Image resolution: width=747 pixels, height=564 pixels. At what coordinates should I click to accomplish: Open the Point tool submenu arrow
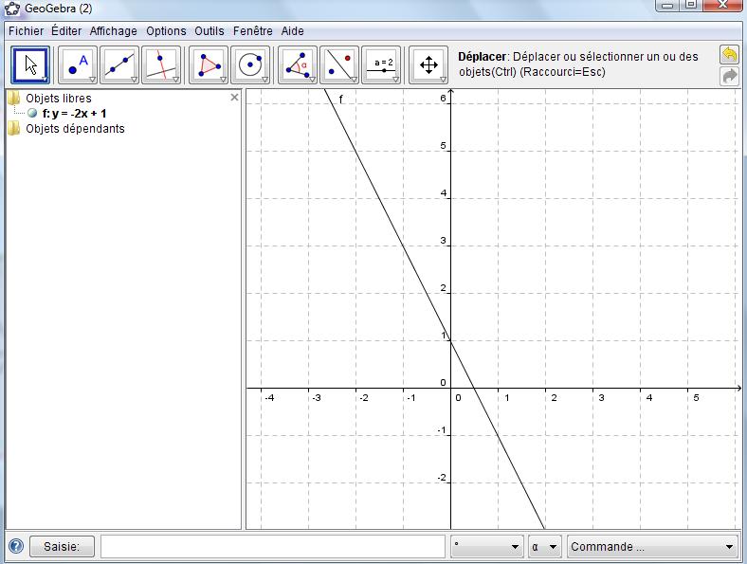point(92,80)
